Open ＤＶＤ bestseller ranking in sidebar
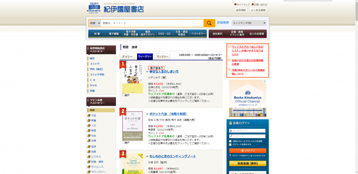 (x=93, y=85)
